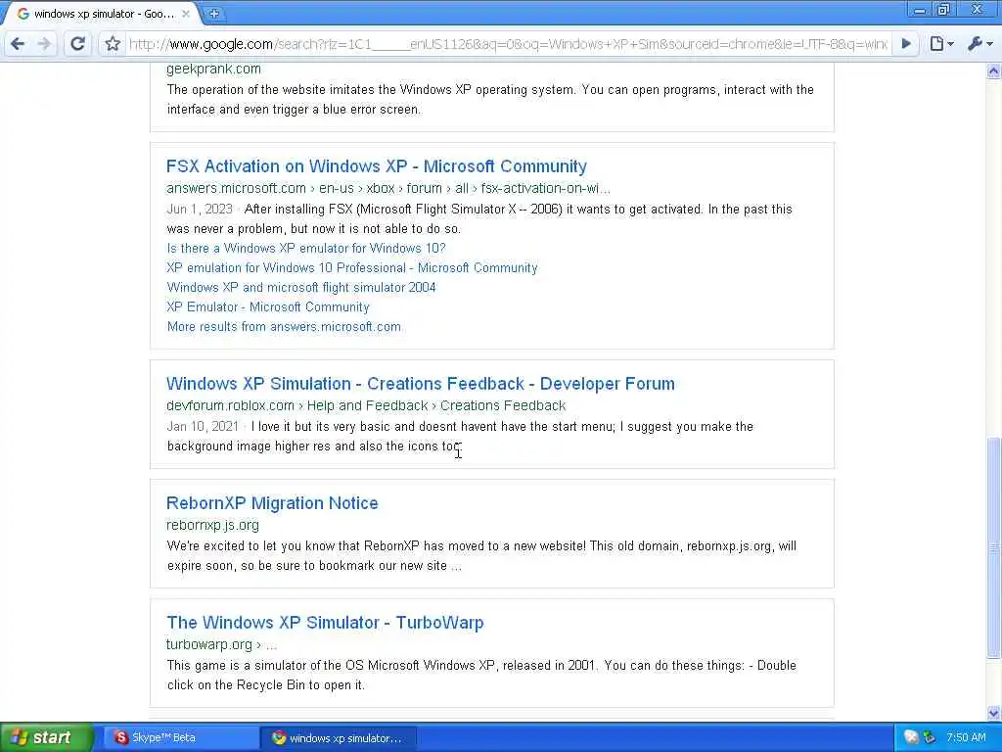Click the Google favicon on the tab

23,14
